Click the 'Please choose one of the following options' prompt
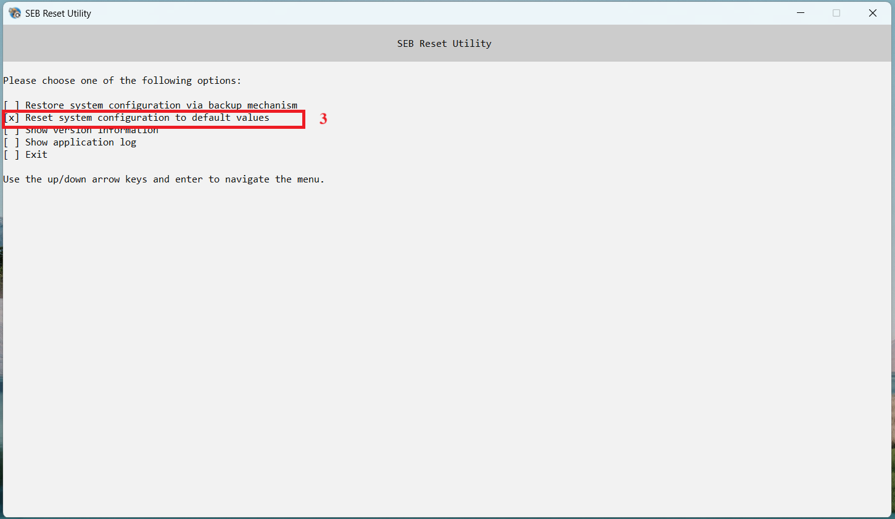895x519 pixels. [x=122, y=81]
